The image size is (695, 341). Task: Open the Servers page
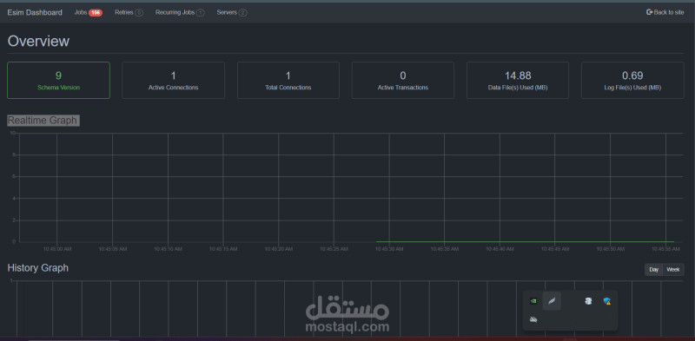tap(227, 12)
